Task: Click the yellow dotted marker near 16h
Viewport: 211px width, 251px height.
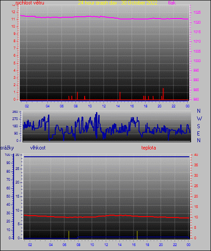Action: [x=137, y=235]
